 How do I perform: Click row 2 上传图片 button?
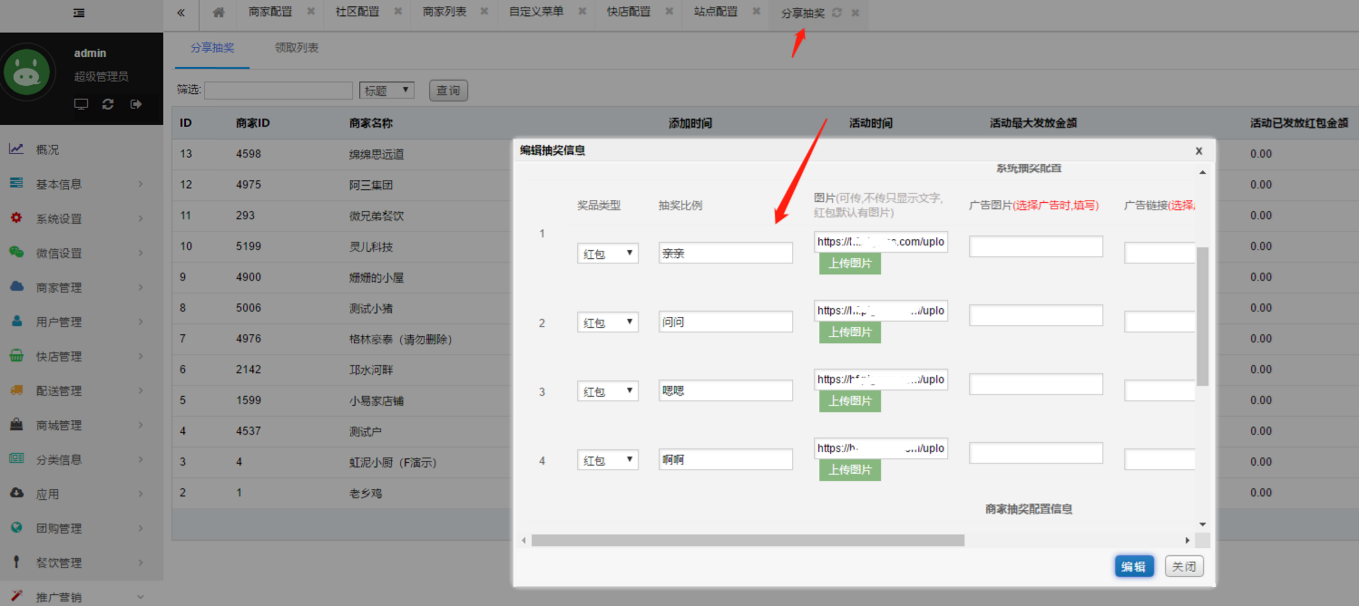click(x=850, y=332)
